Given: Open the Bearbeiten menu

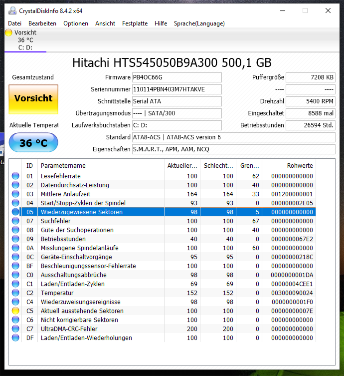Looking at the screenshot, I should pyautogui.click(x=42, y=23).
